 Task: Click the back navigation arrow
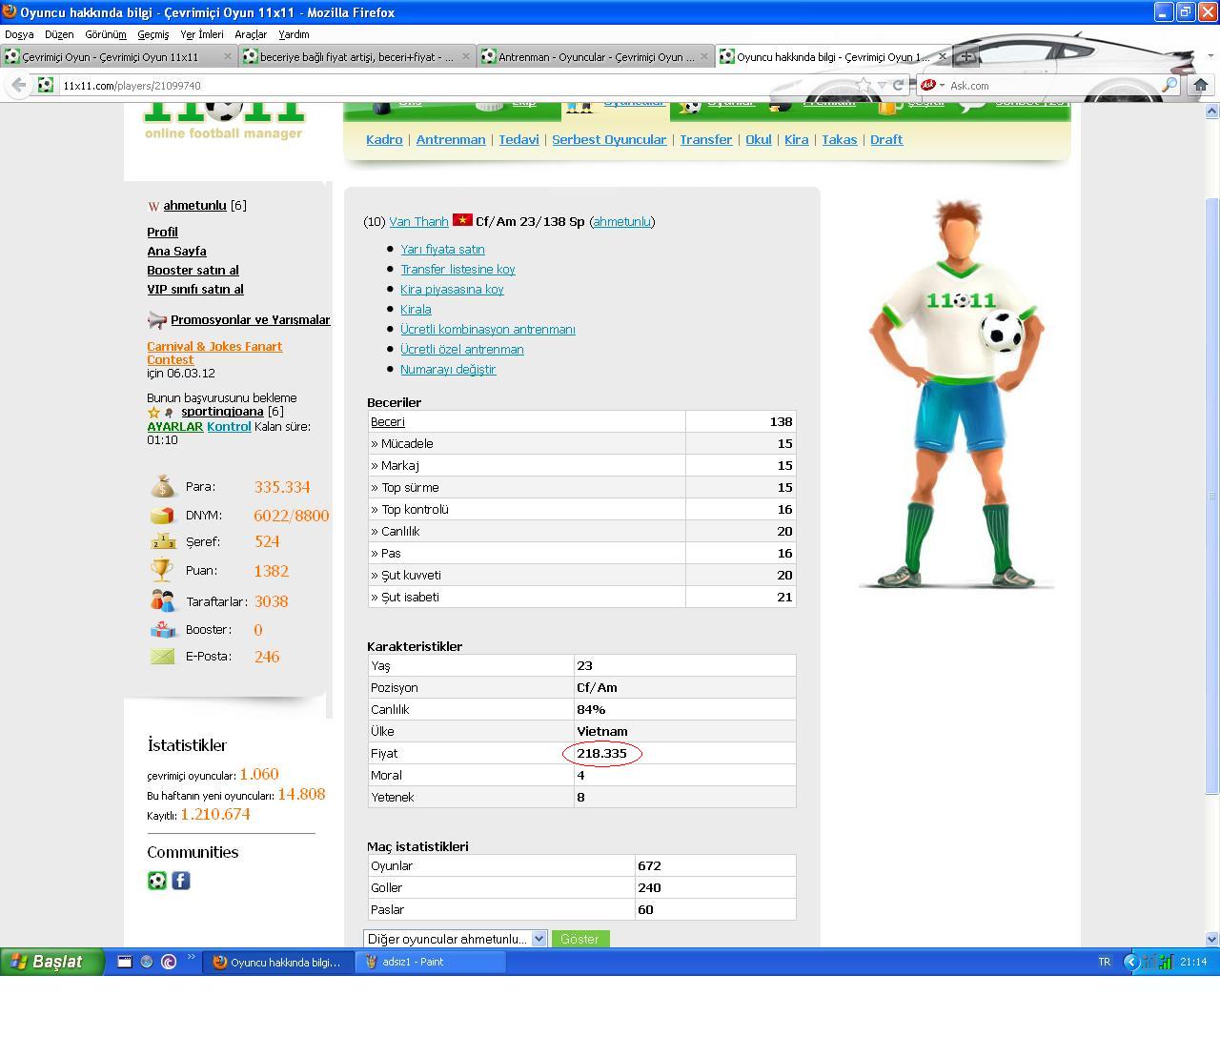point(18,85)
